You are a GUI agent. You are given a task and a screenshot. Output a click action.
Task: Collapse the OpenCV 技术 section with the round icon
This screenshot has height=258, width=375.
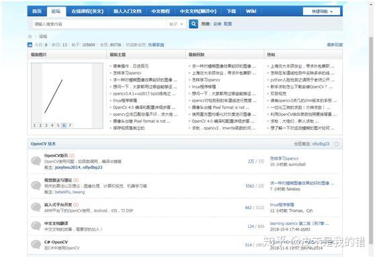(x=336, y=144)
